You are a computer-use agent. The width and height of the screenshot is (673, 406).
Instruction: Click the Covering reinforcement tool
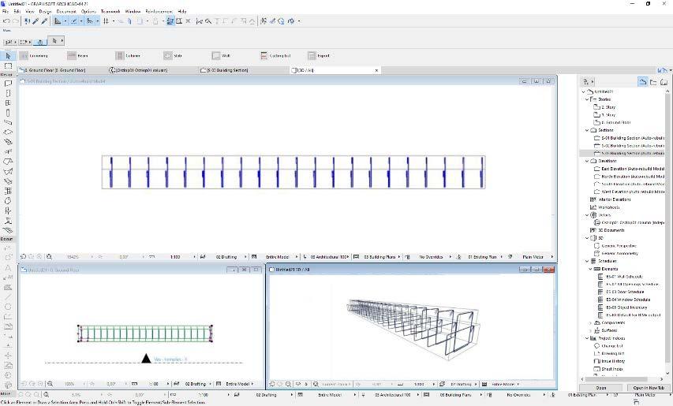tap(33, 56)
